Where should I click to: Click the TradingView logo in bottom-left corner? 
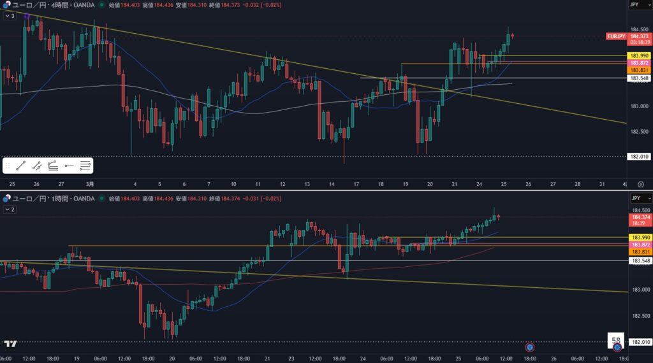10,345
